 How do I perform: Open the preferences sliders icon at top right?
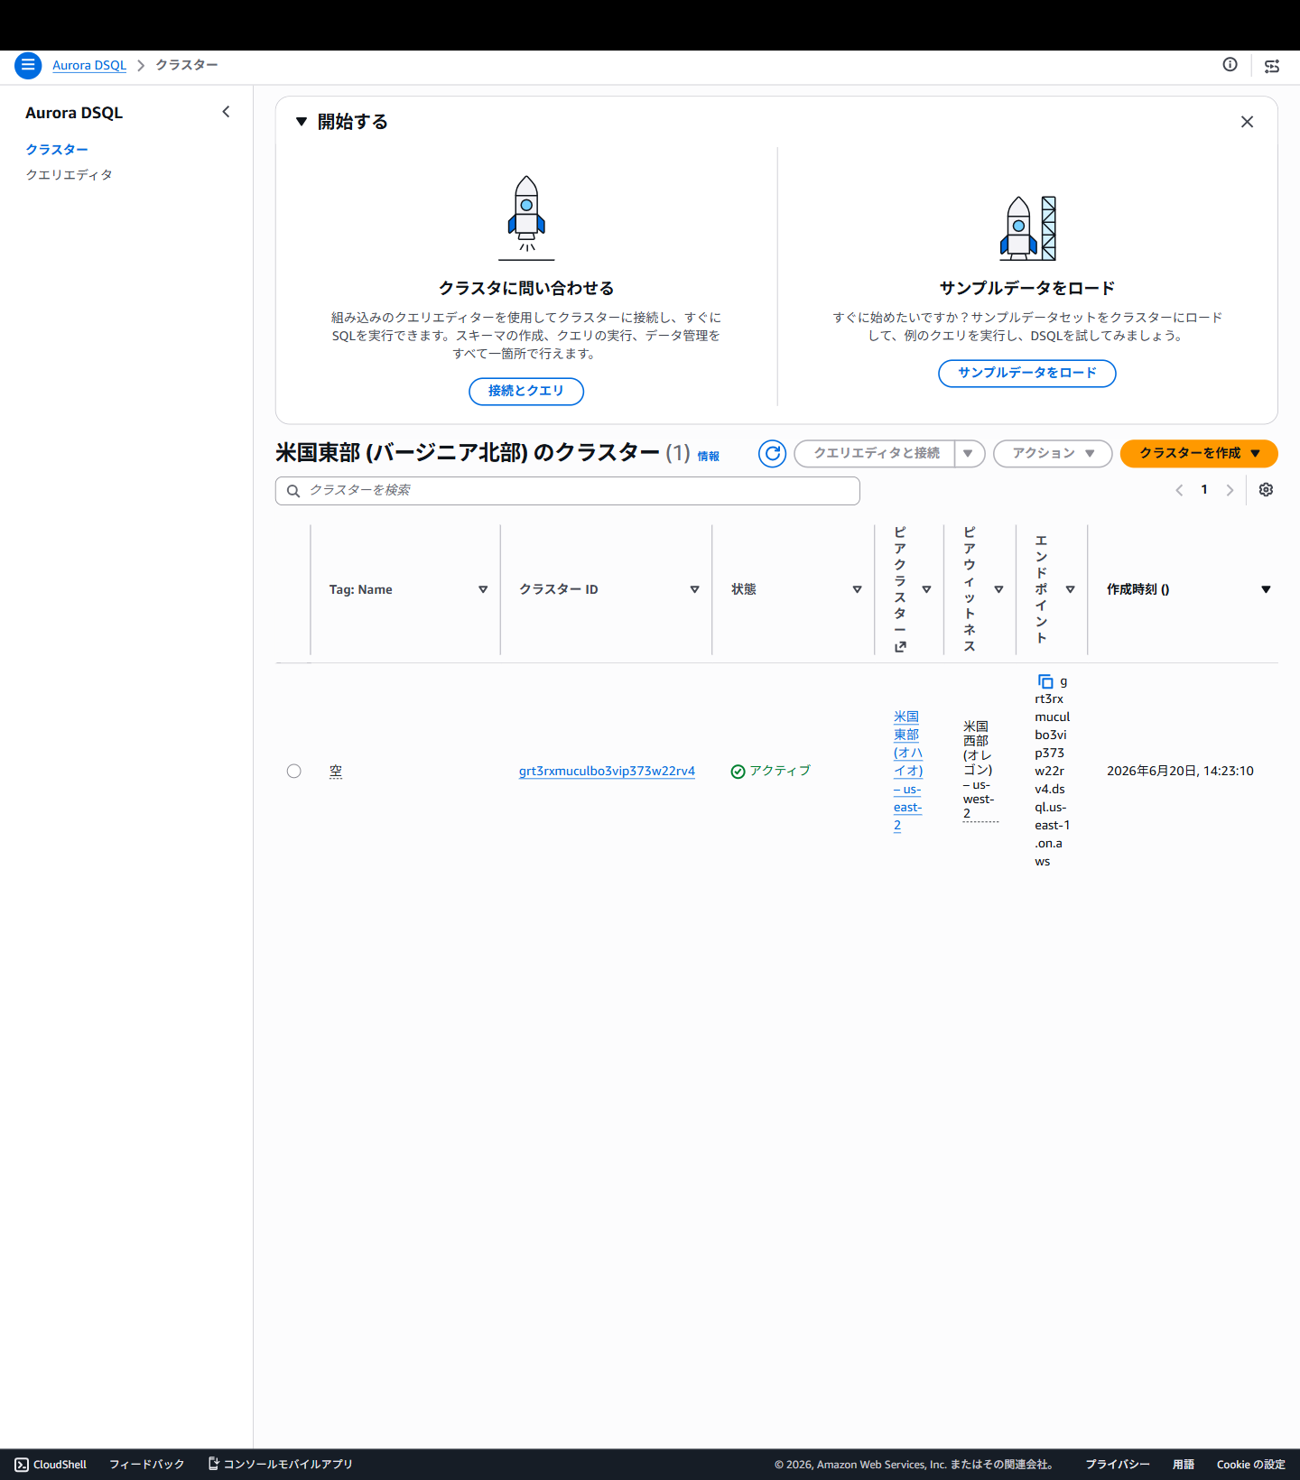[1272, 66]
